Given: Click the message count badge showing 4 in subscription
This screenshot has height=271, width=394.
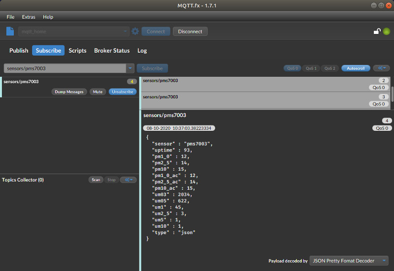Looking at the screenshot, I should pyautogui.click(x=131, y=81).
